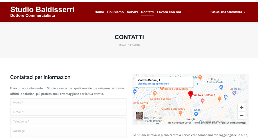Zoom out the map with minus button
Viewport: 258px width, 138px height.
[x=241, y=115]
